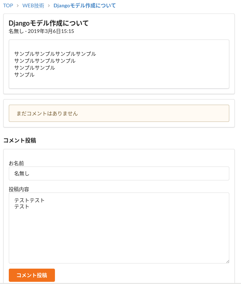
Task: Click the first line of post body
Action: click(55, 54)
